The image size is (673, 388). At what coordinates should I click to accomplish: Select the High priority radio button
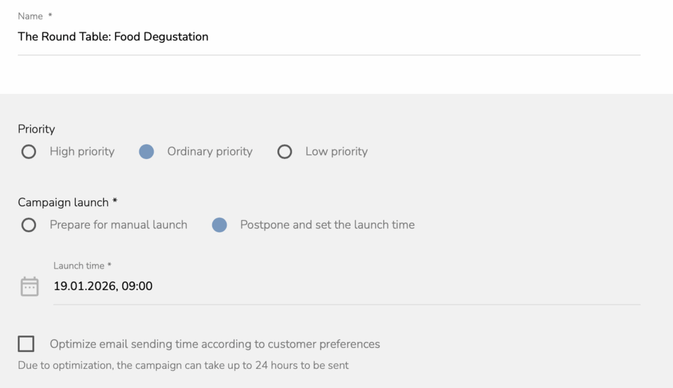[x=28, y=152]
